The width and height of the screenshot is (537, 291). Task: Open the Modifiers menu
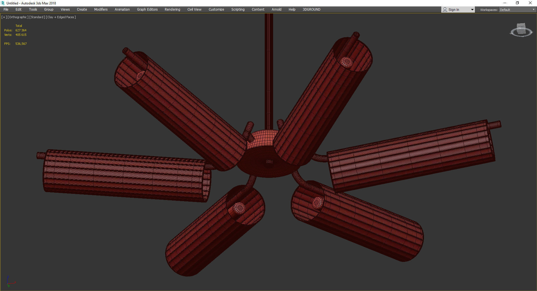pos(101,10)
